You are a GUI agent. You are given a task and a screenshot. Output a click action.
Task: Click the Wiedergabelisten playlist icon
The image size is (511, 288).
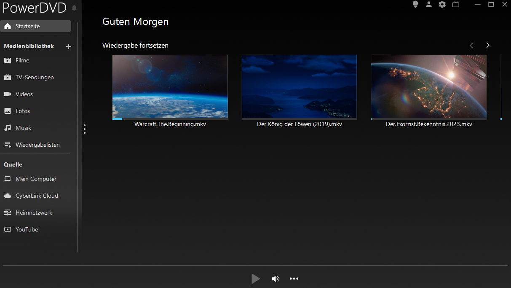[x=8, y=145]
